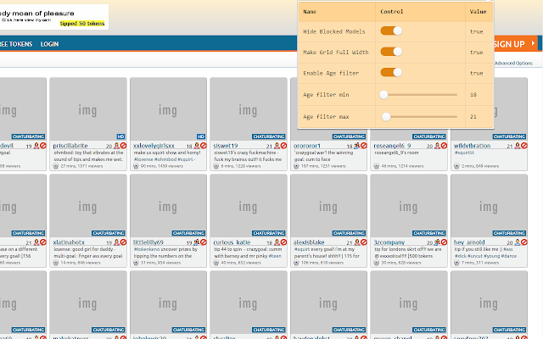Click the Age filter max slider handle
The height and width of the screenshot is (339, 543).
click(386, 117)
